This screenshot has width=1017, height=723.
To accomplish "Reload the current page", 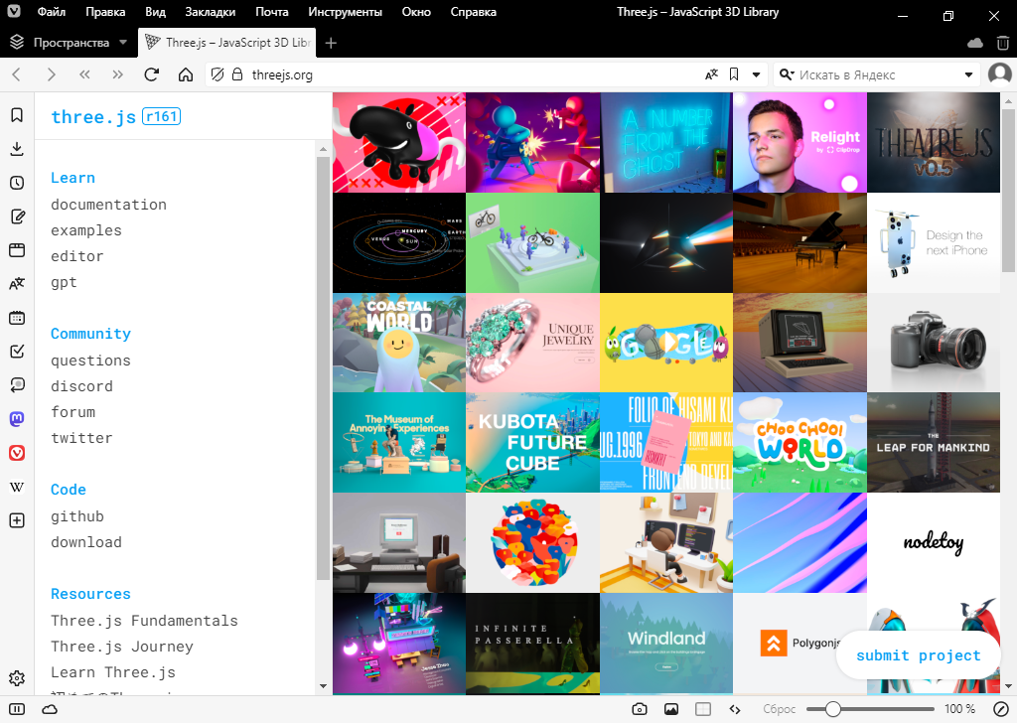I will (x=152, y=74).
